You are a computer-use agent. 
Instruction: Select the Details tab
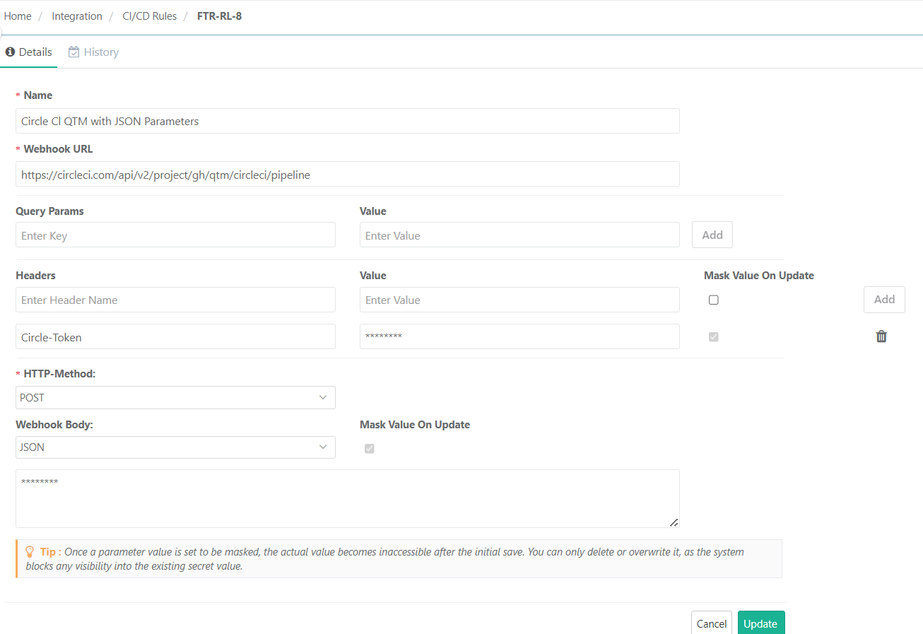(x=34, y=52)
